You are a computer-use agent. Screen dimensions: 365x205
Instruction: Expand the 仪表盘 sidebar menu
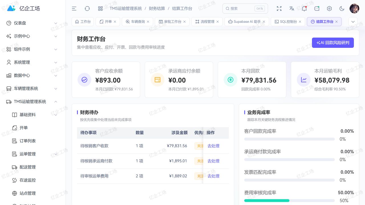click(33, 23)
